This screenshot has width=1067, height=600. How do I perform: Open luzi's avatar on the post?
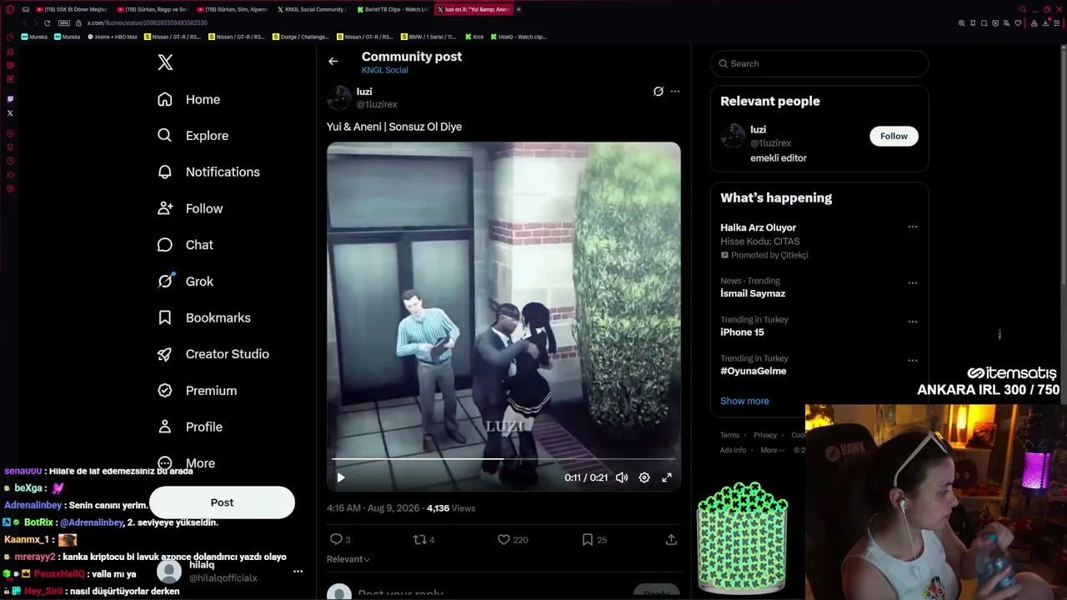(339, 97)
